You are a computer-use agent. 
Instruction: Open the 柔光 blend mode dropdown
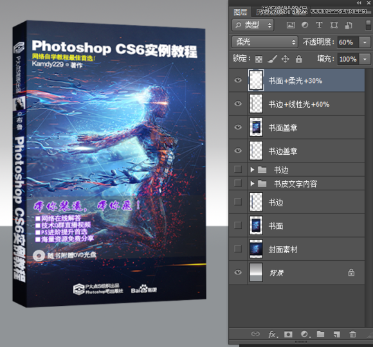pyautogui.click(x=265, y=42)
